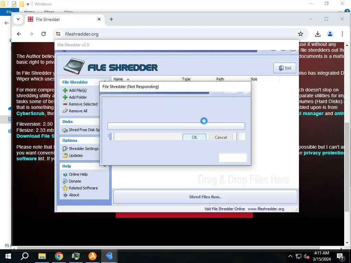Screen dimensions: 351x263
Task: Click the Remove Selected red minus icon
Action: [65, 104]
